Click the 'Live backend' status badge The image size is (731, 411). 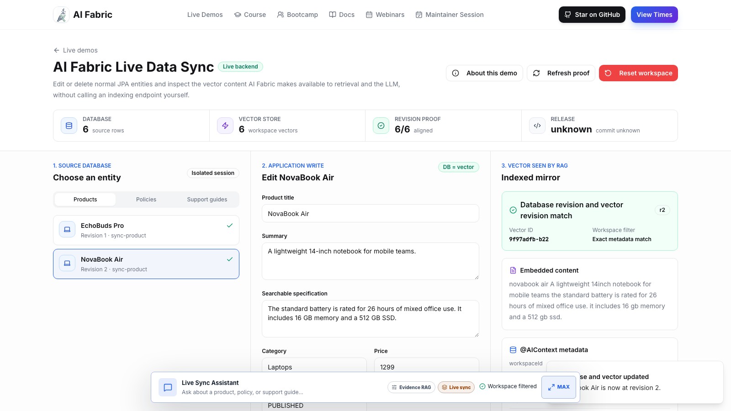click(240, 67)
